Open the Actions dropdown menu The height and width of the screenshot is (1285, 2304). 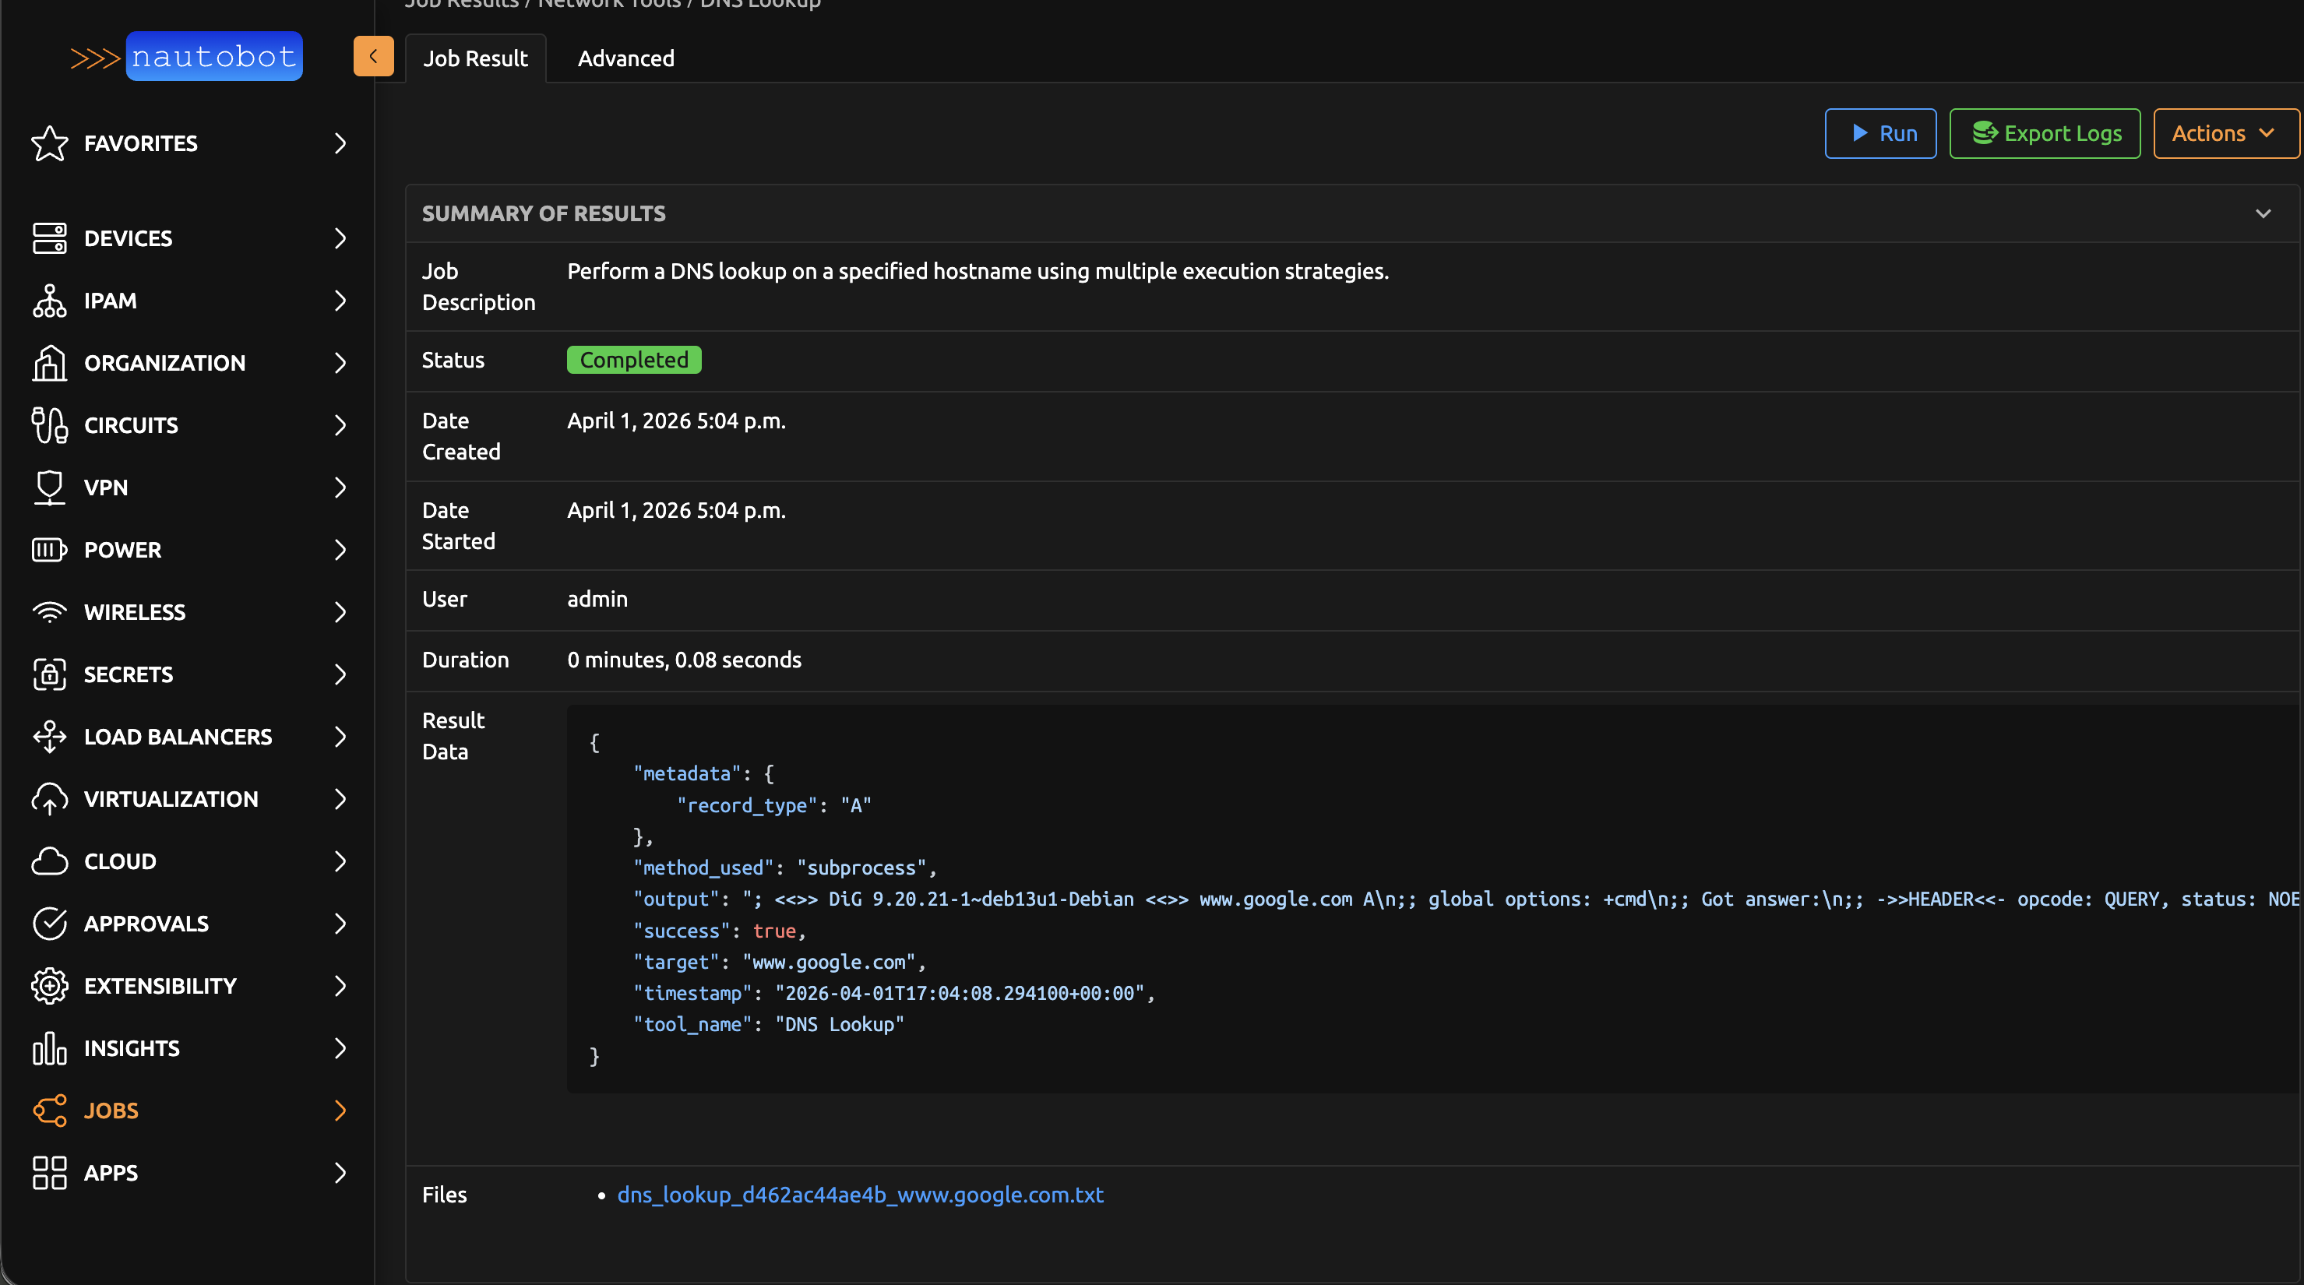[2225, 133]
